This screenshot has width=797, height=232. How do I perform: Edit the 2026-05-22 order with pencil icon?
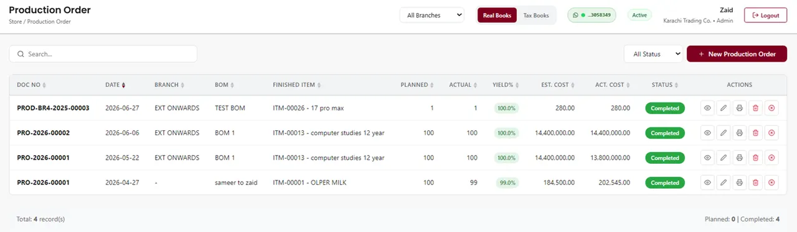tap(724, 158)
